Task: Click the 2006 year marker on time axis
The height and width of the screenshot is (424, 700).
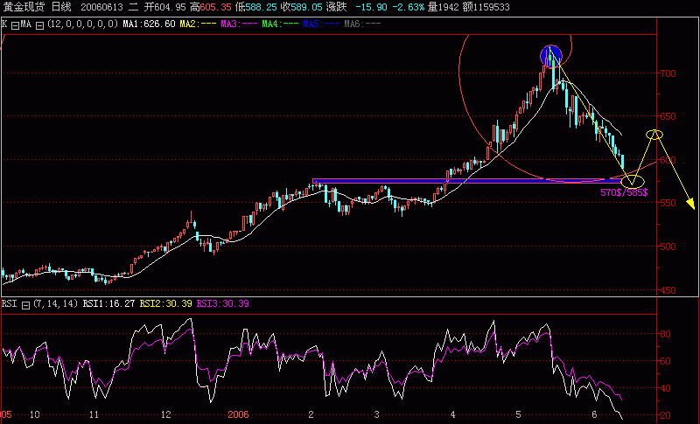Action: [238, 414]
